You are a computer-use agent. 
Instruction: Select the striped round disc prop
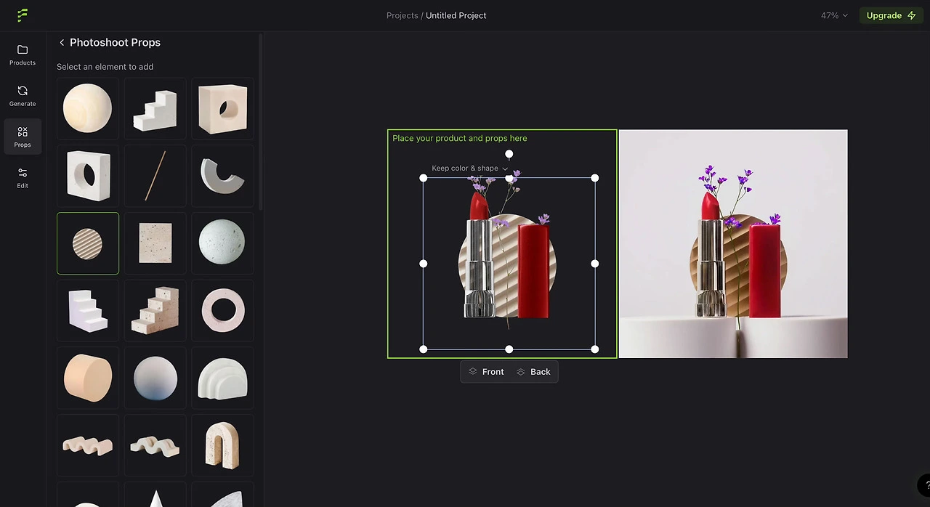[x=88, y=243]
